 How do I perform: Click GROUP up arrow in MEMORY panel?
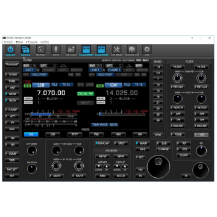(125, 166)
